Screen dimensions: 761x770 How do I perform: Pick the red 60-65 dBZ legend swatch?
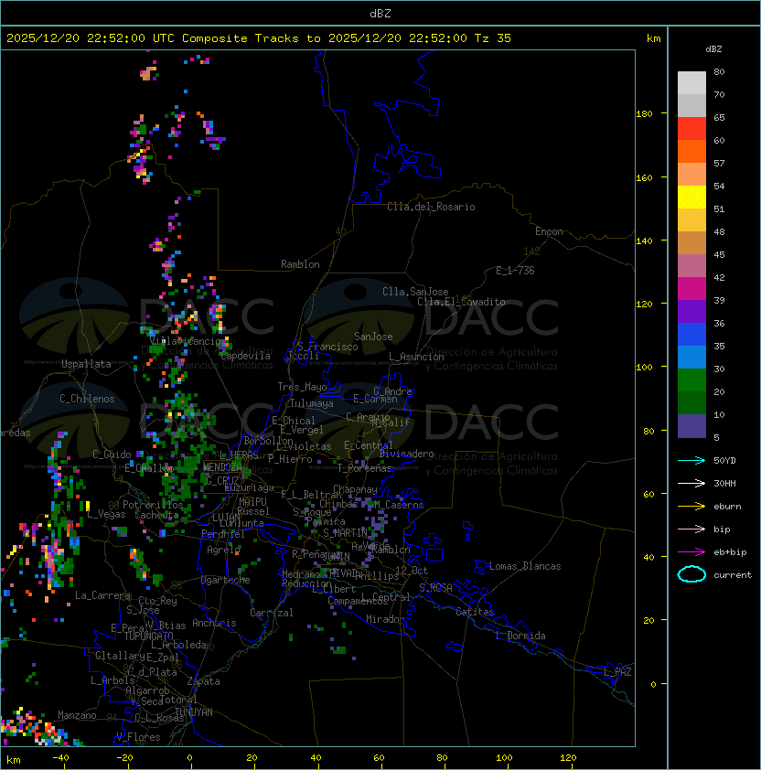(x=691, y=129)
